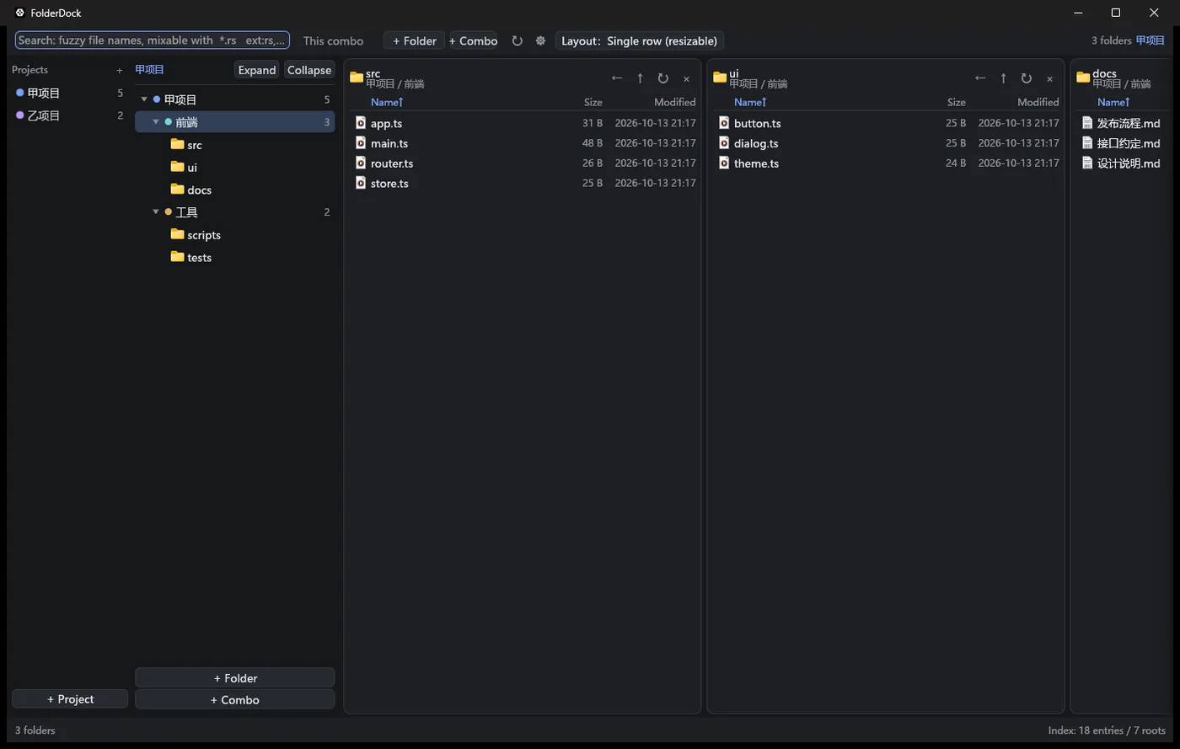Click the + Project button
This screenshot has width=1180, height=749.
click(x=70, y=699)
